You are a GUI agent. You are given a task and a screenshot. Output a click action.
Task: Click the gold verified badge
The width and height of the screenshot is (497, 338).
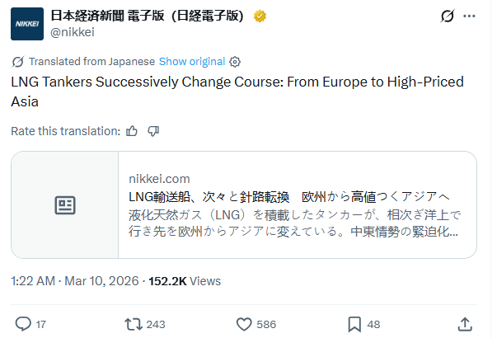(259, 16)
